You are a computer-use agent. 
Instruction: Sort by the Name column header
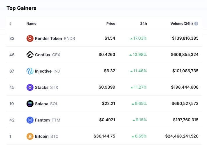point(31,24)
